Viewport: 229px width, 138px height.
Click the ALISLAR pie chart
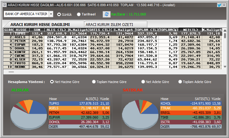(x=29, y=115)
